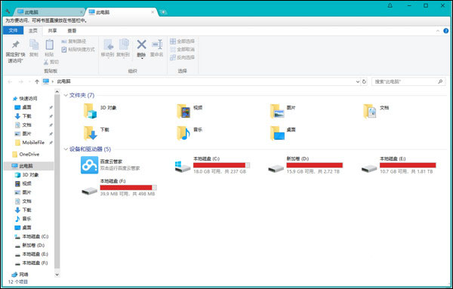Image resolution: width=453 pixels, height=289 pixels.
Task: Click the Pin to Quick Access icon
Action: [x=15, y=45]
